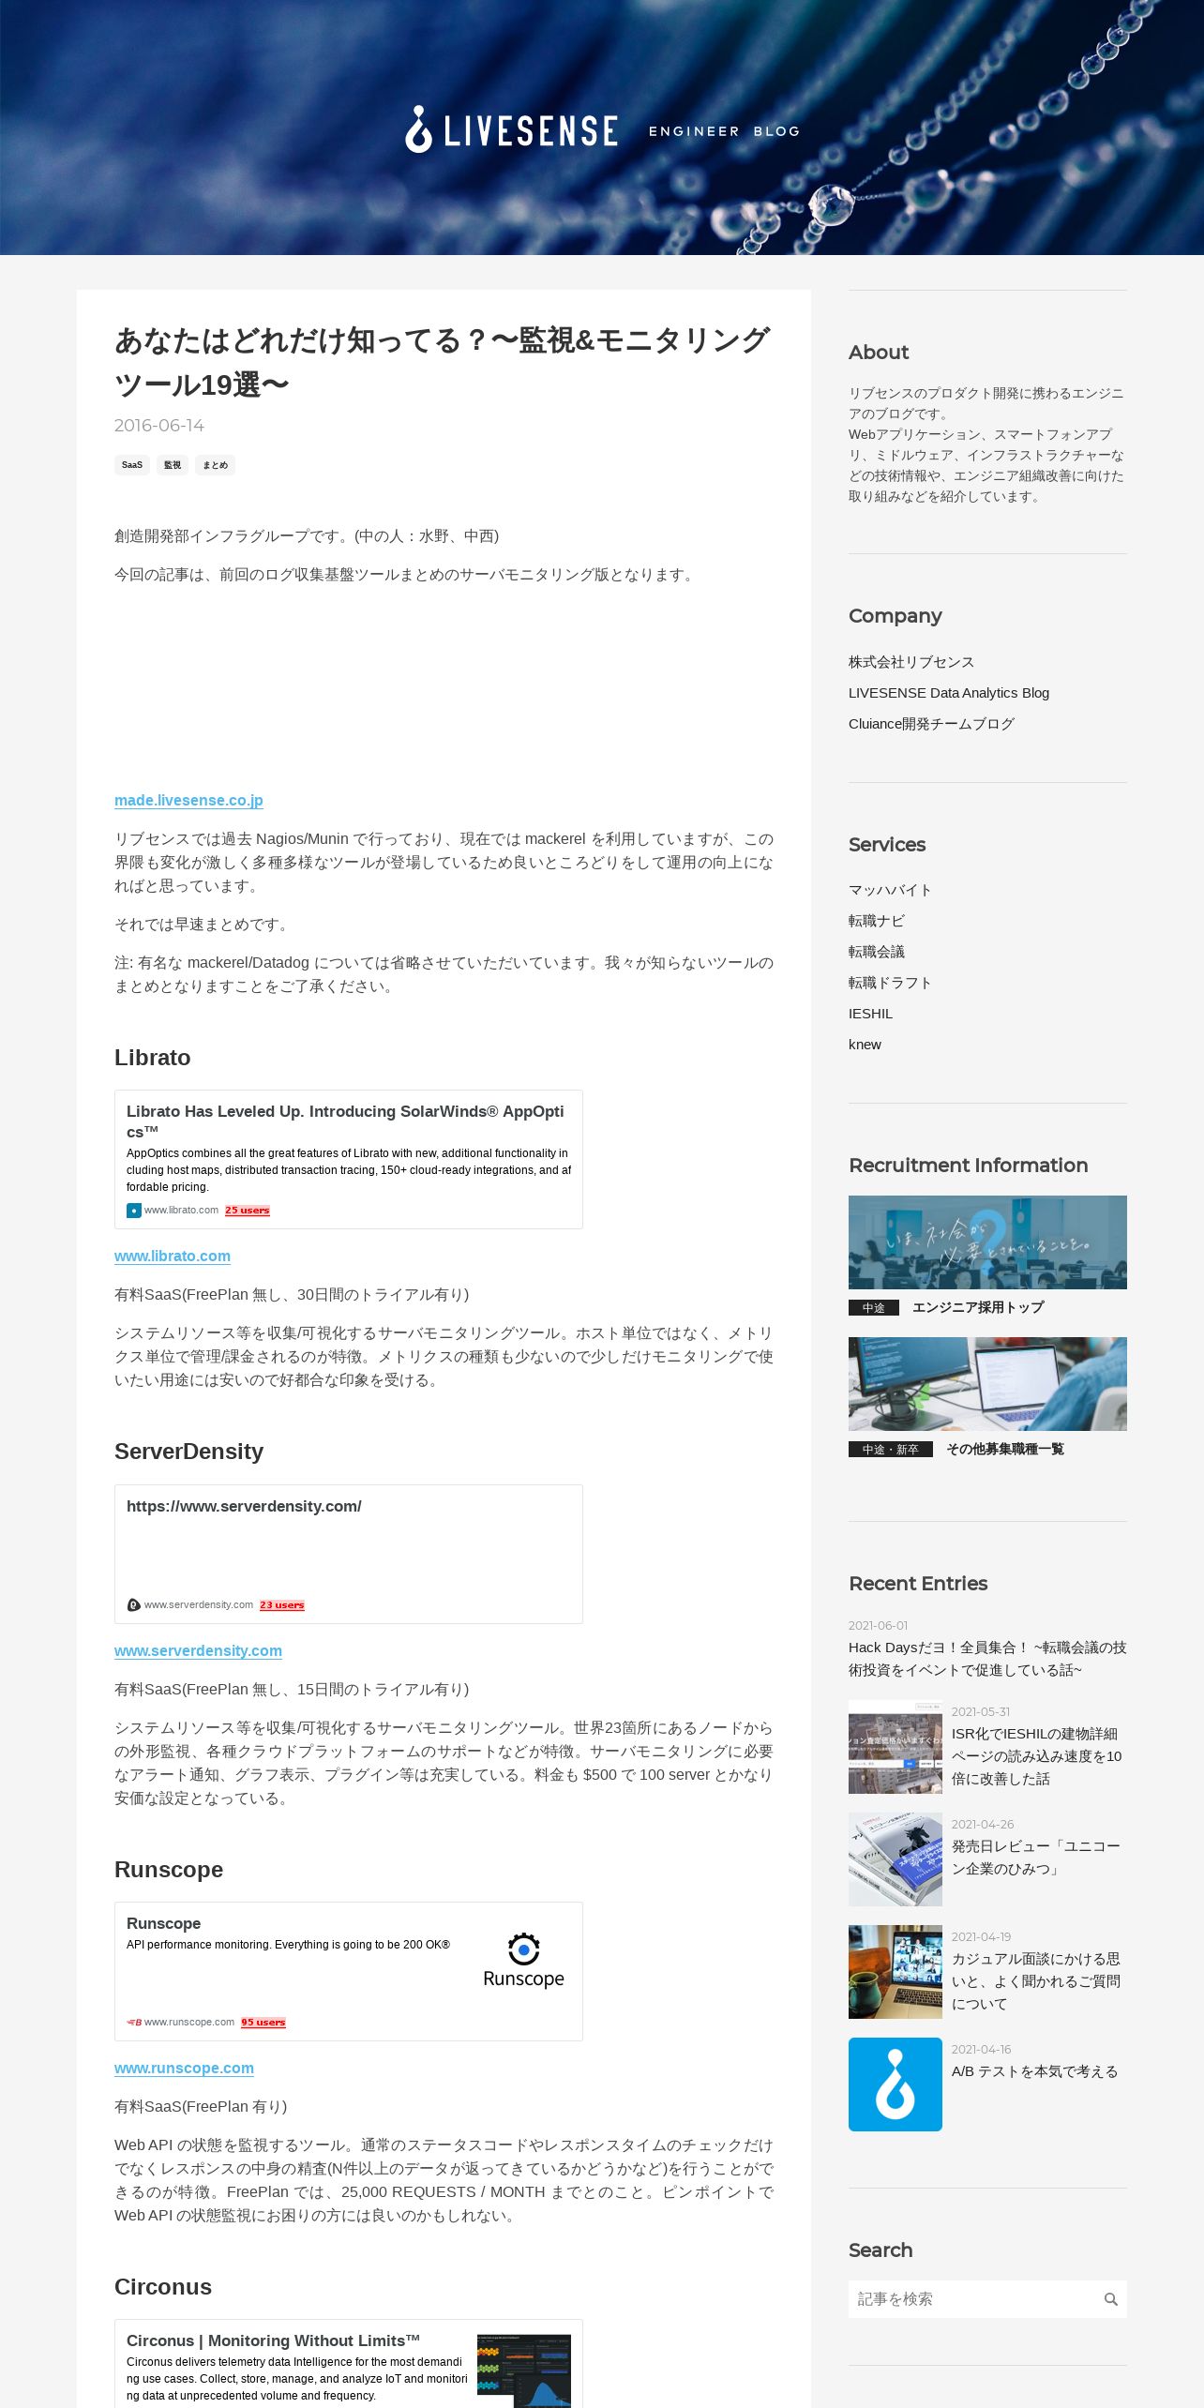This screenshot has width=1204, height=2408.
Task: Open the Hack Daysだヨ！全員集合 entry
Action: [x=987, y=1659]
